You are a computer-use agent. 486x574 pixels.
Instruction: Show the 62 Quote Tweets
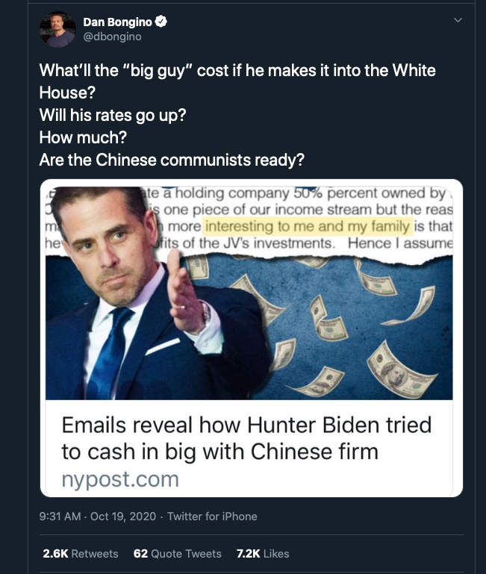click(x=177, y=553)
